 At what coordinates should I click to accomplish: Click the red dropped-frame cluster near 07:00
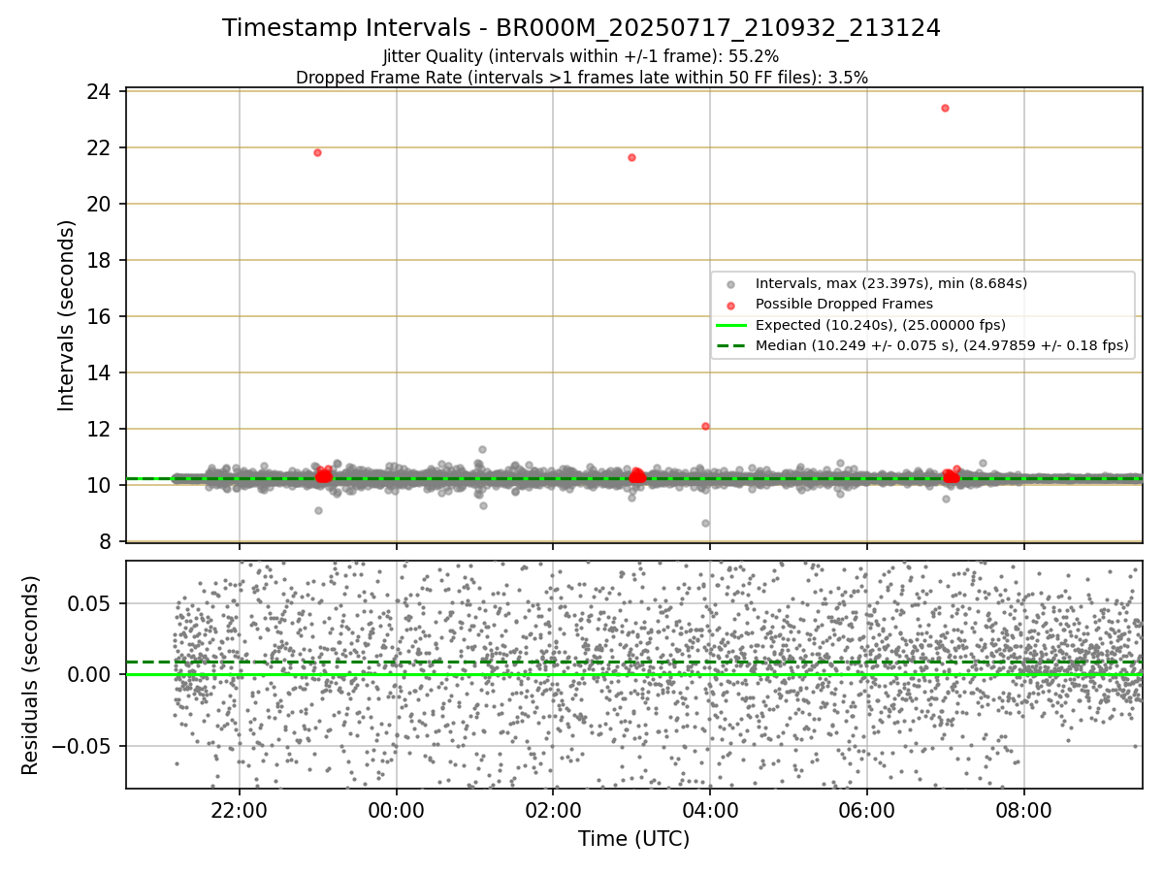click(x=951, y=475)
